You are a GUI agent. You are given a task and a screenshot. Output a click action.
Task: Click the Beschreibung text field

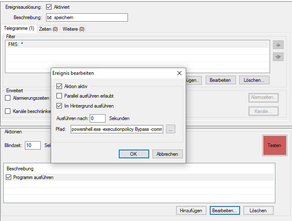click(86, 17)
